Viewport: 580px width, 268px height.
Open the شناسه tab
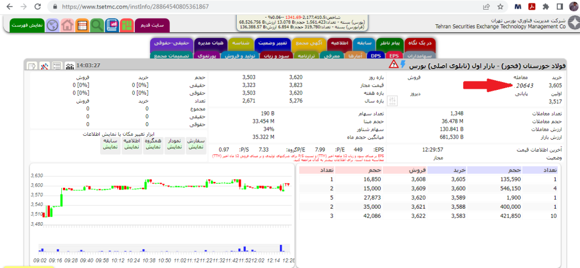coord(241,44)
